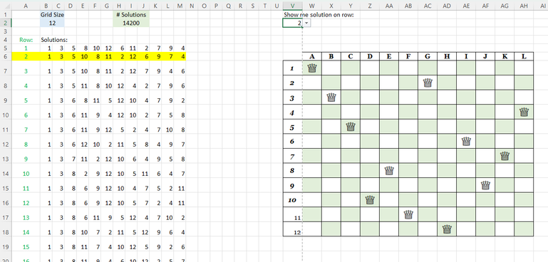Click the queen icon in chessboard row 6
The height and width of the screenshot is (262, 548).
(466, 142)
